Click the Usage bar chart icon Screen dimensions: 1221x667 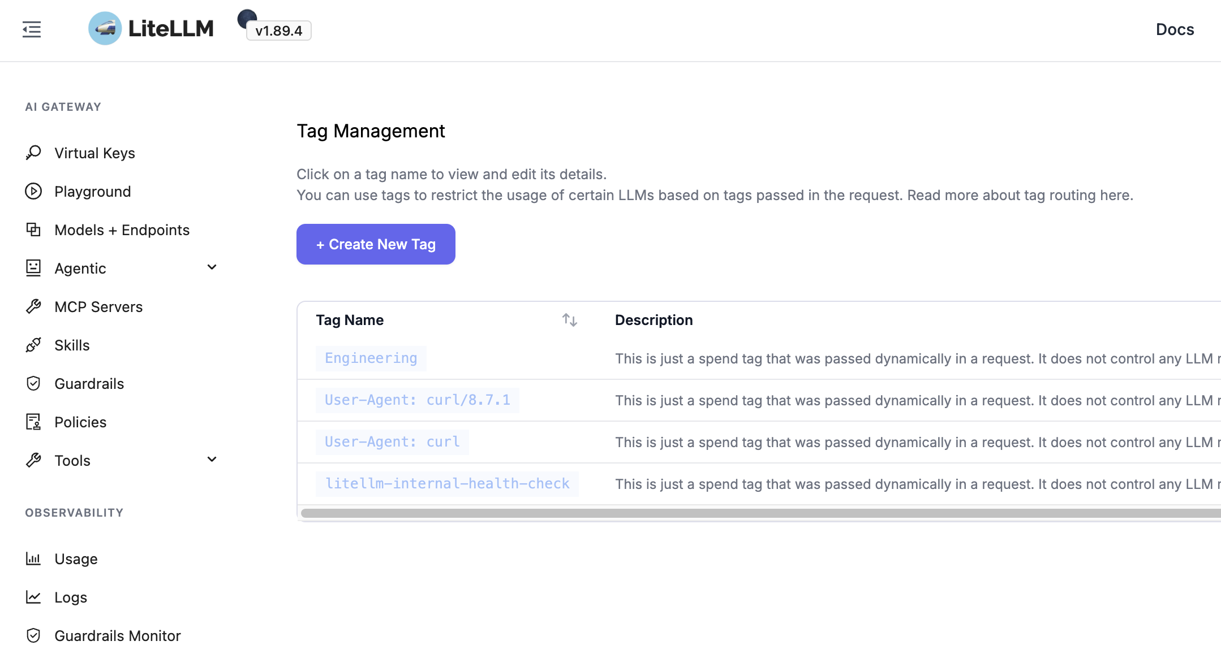tap(33, 558)
